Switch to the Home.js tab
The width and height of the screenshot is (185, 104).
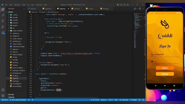[77, 9]
